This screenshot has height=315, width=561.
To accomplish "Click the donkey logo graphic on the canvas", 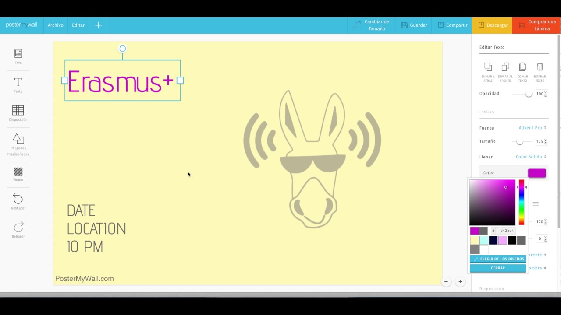I will [312, 159].
